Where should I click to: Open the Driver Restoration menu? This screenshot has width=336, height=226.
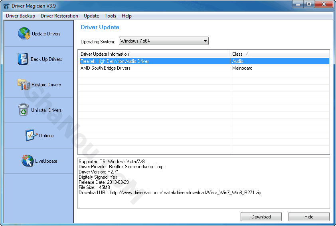click(x=59, y=16)
